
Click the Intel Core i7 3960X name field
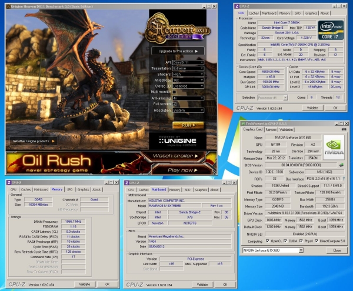click(x=287, y=22)
